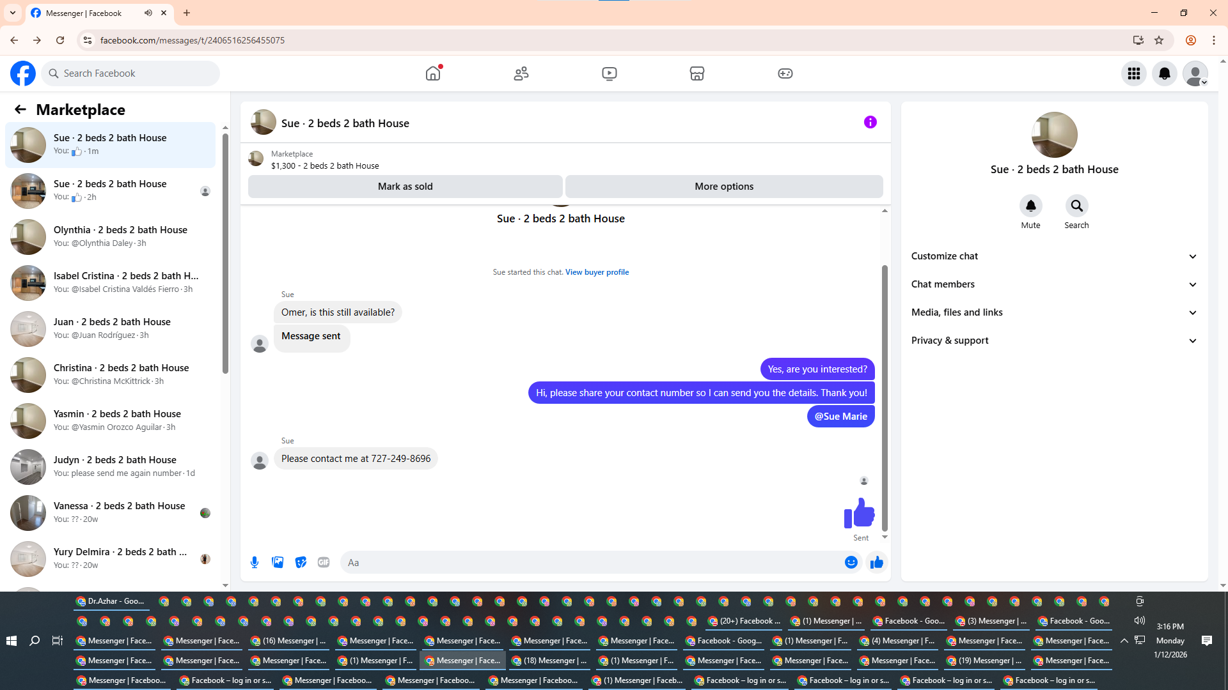
Task: Click the Mark as sold button
Action: pos(405,187)
